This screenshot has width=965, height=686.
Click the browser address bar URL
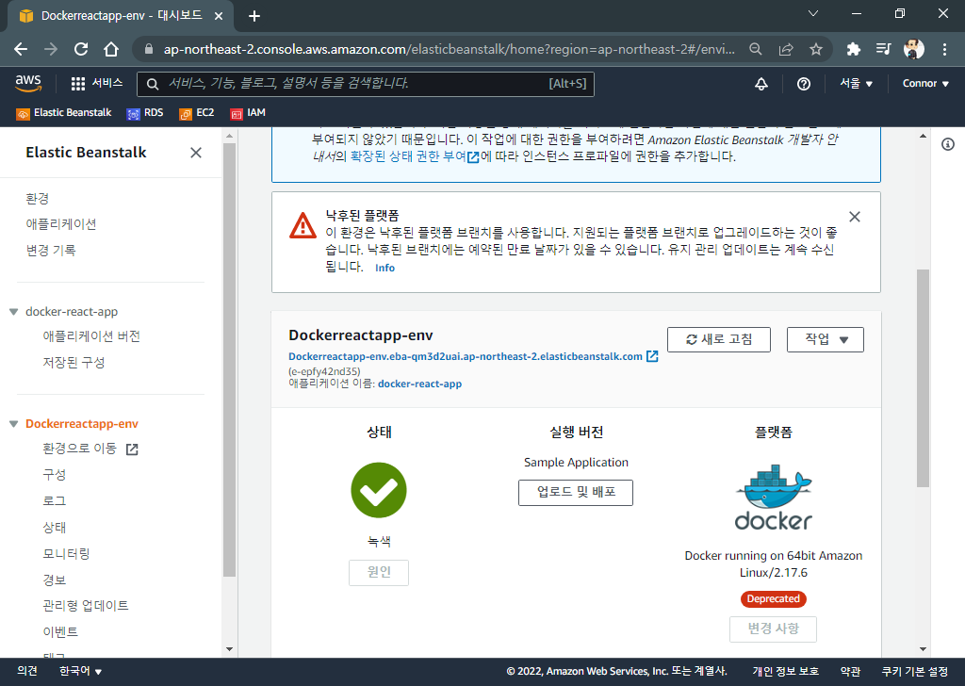pos(449,49)
